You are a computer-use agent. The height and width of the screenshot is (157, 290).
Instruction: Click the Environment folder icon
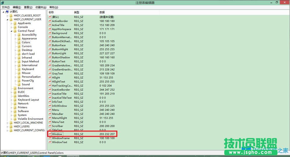pos(15,88)
